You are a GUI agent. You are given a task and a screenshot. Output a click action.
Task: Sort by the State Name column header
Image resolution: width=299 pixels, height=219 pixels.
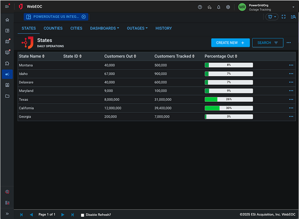pos(32,56)
